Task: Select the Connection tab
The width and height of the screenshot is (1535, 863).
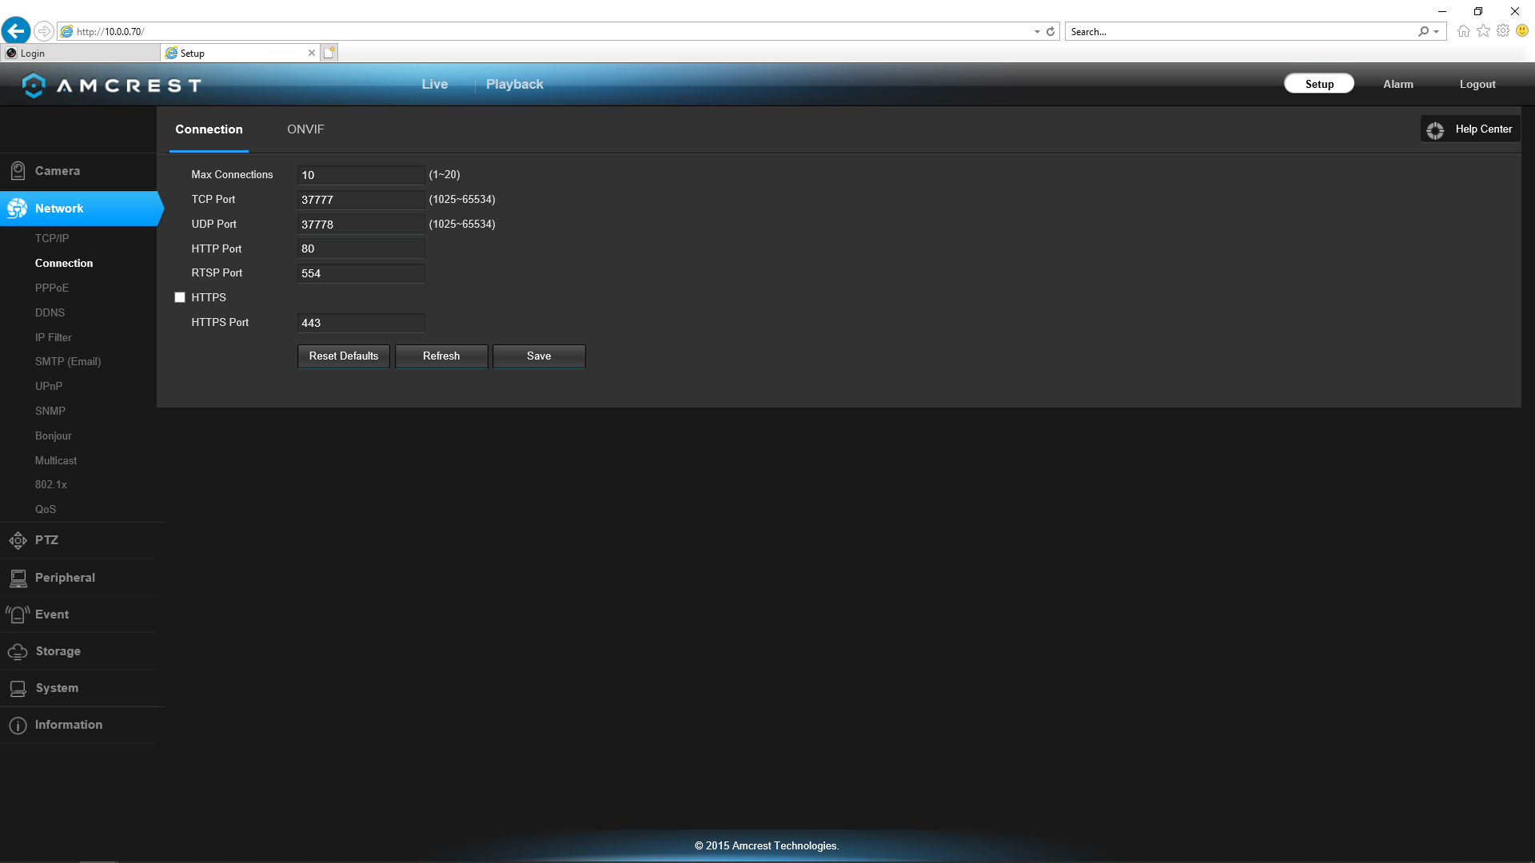Action: point(209,129)
